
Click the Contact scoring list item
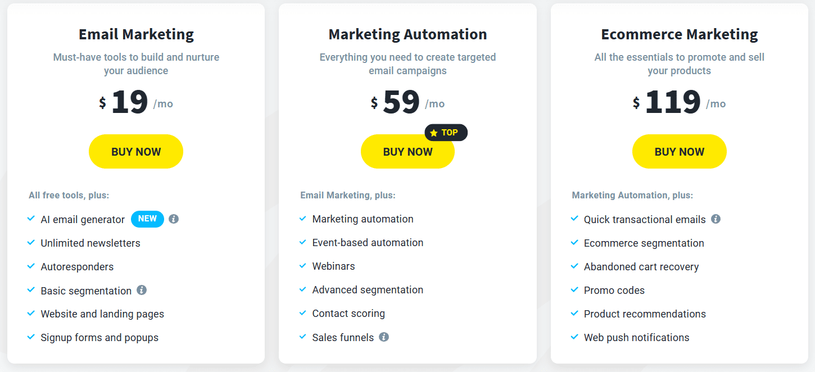pos(348,313)
